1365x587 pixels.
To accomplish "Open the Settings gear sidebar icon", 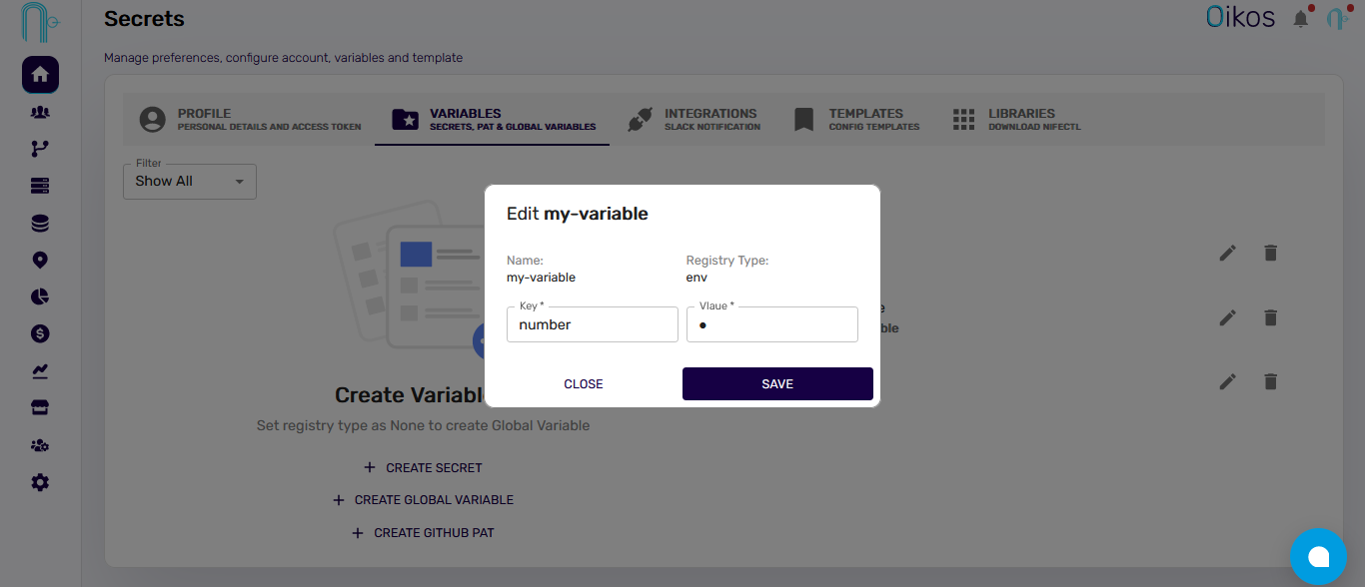I will (x=40, y=482).
